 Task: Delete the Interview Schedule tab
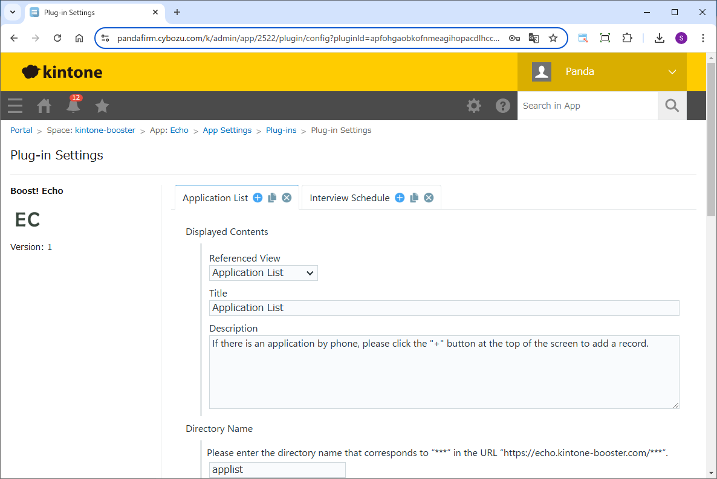pyautogui.click(x=429, y=198)
